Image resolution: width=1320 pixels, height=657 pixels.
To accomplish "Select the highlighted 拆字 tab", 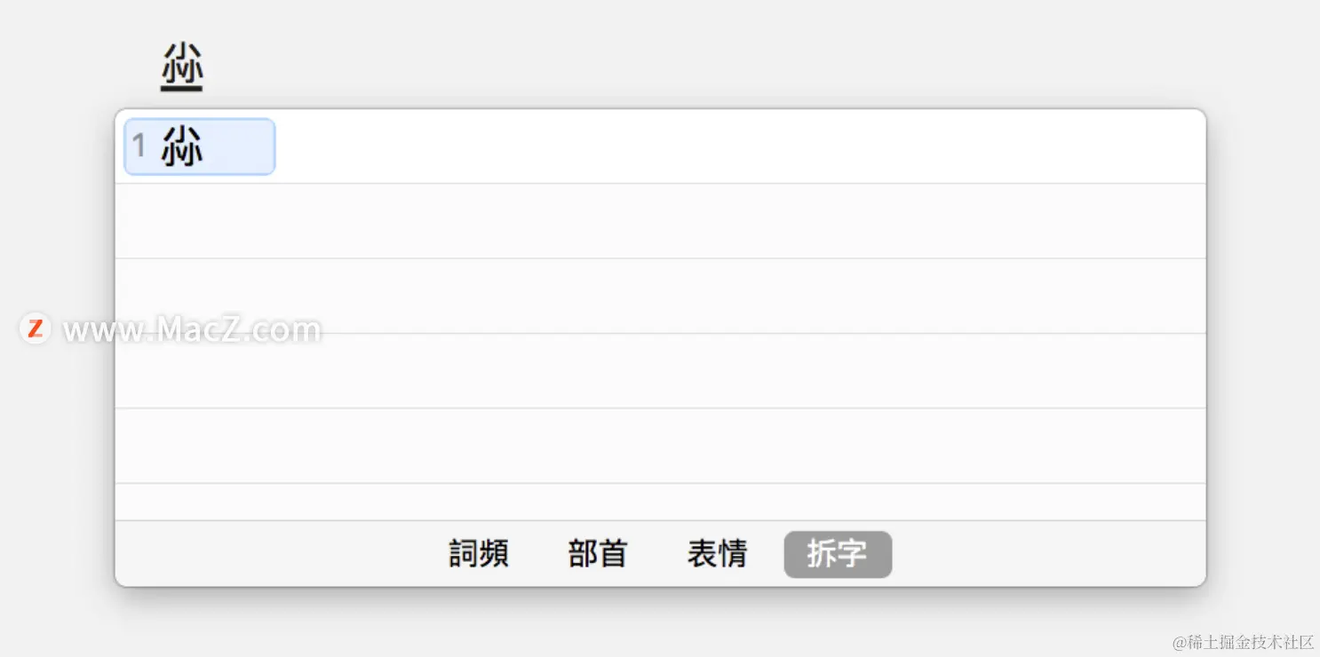I will click(x=838, y=554).
